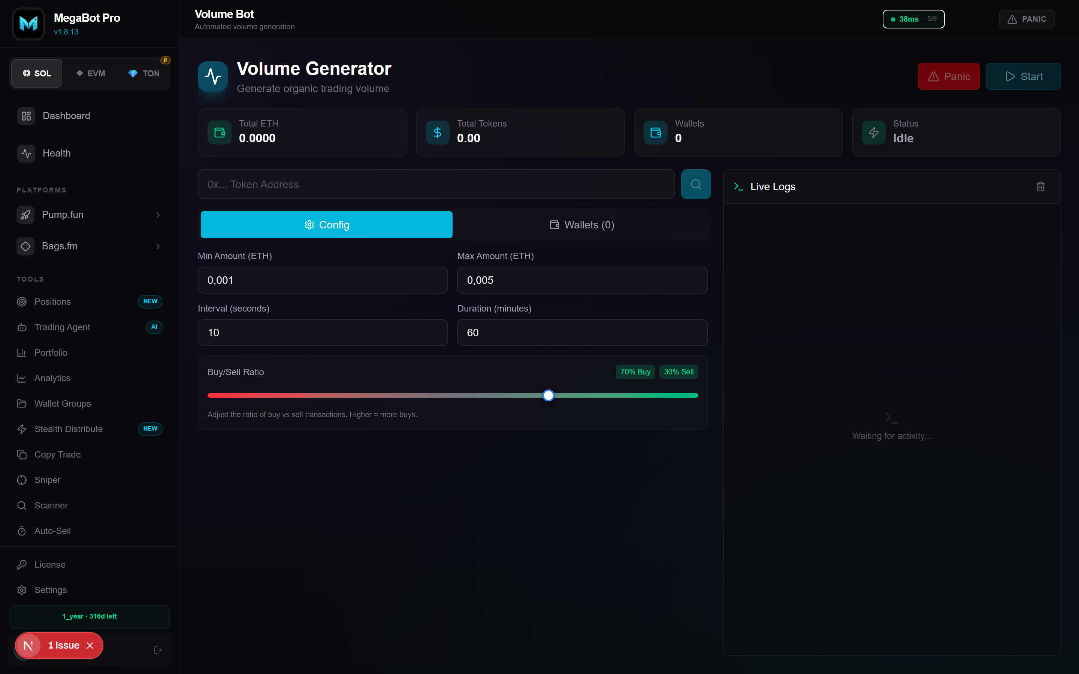Switch to the Config tab
The image size is (1079, 674).
(326, 225)
